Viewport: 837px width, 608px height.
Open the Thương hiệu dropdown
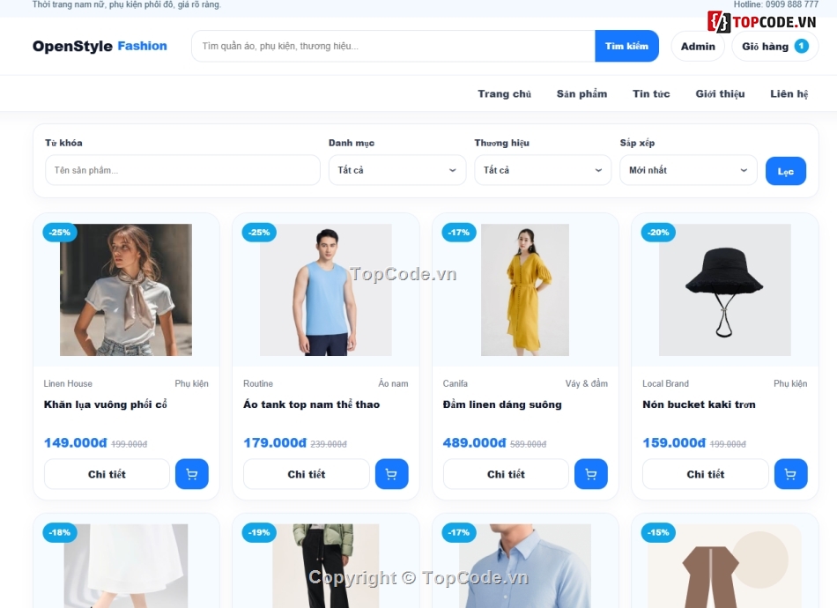coord(543,170)
